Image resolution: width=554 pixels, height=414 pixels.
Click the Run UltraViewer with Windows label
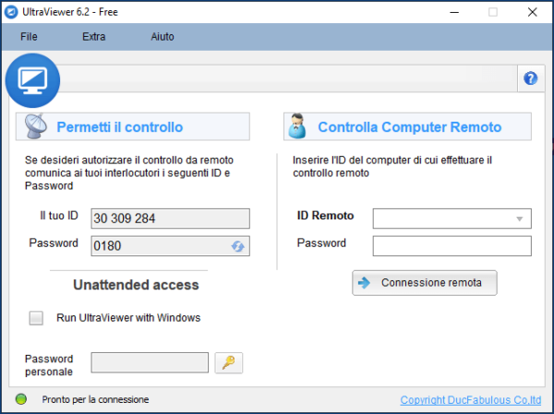click(128, 318)
